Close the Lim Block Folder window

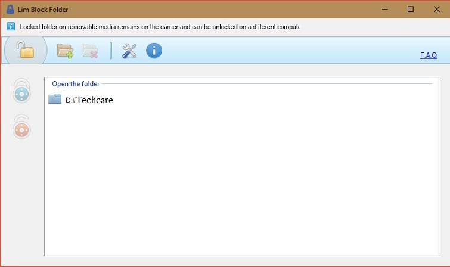pyautogui.click(x=437, y=9)
